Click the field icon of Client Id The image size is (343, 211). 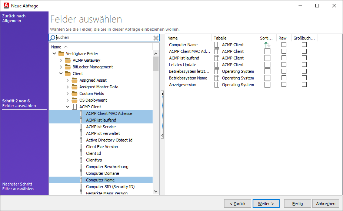(81, 153)
